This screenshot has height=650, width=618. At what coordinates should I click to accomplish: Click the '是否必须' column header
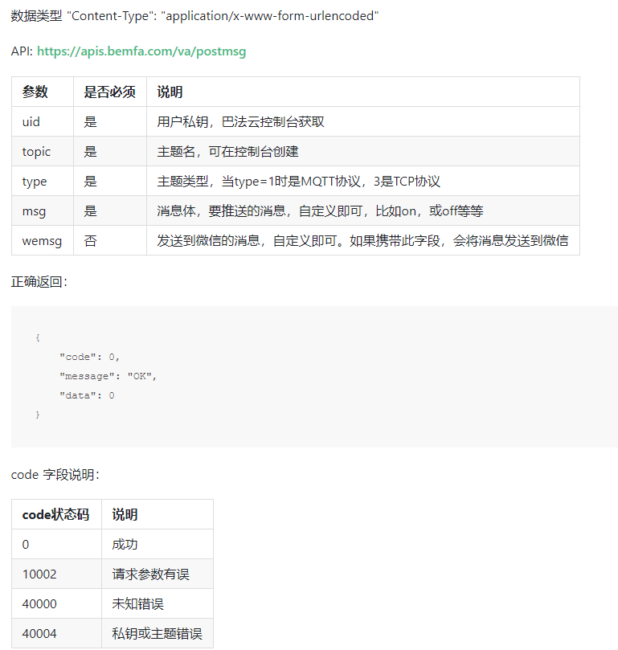tap(110, 92)
